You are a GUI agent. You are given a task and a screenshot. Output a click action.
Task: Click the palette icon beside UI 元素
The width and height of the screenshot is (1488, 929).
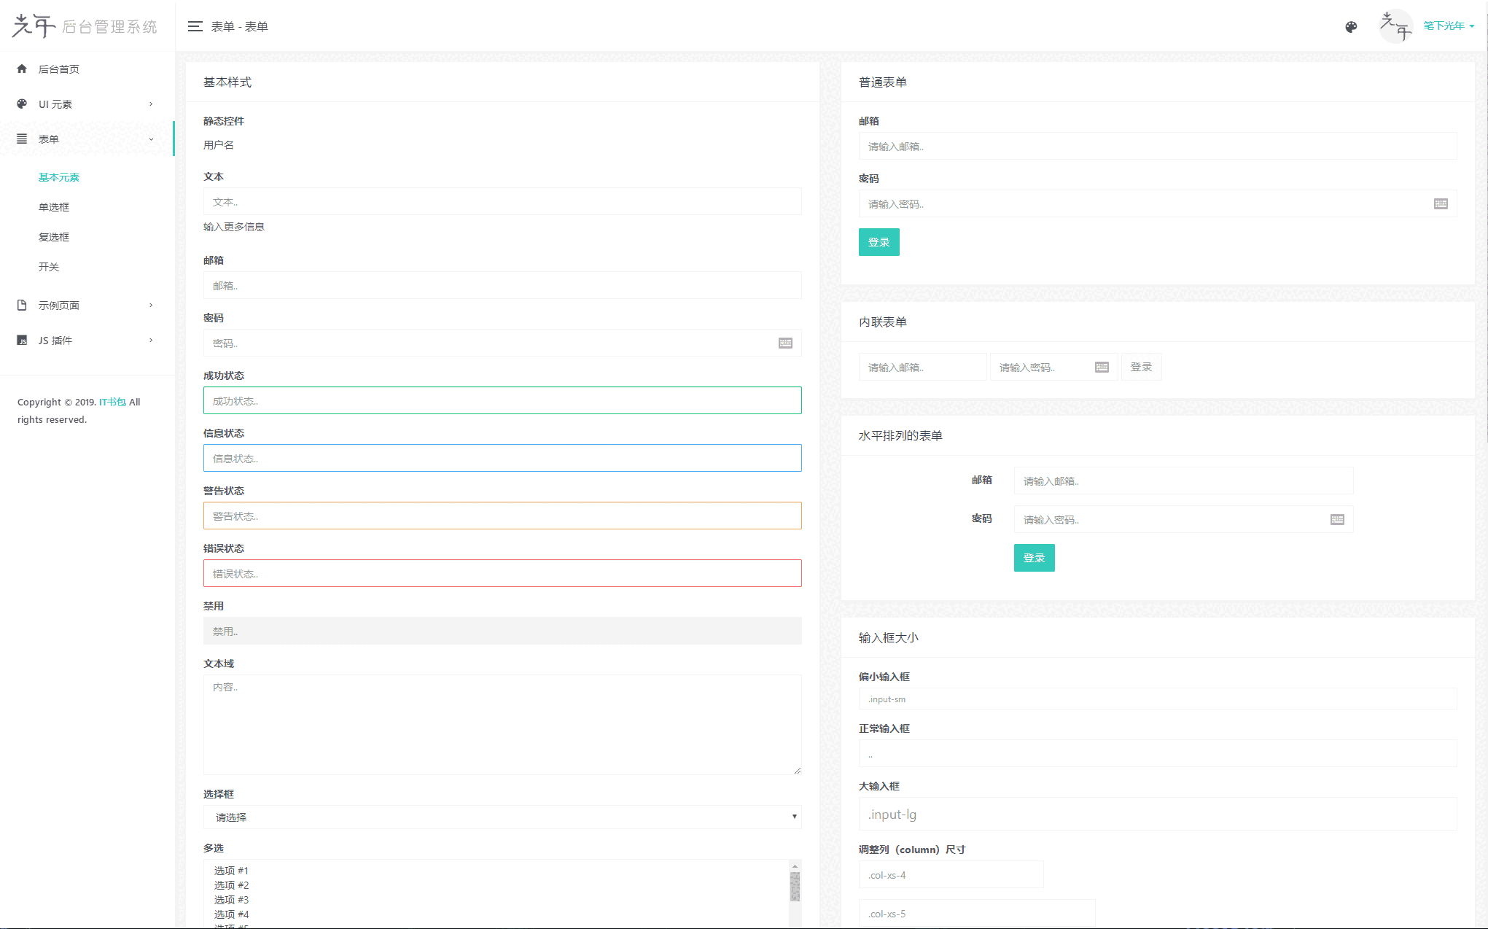(x=22, y=104)
